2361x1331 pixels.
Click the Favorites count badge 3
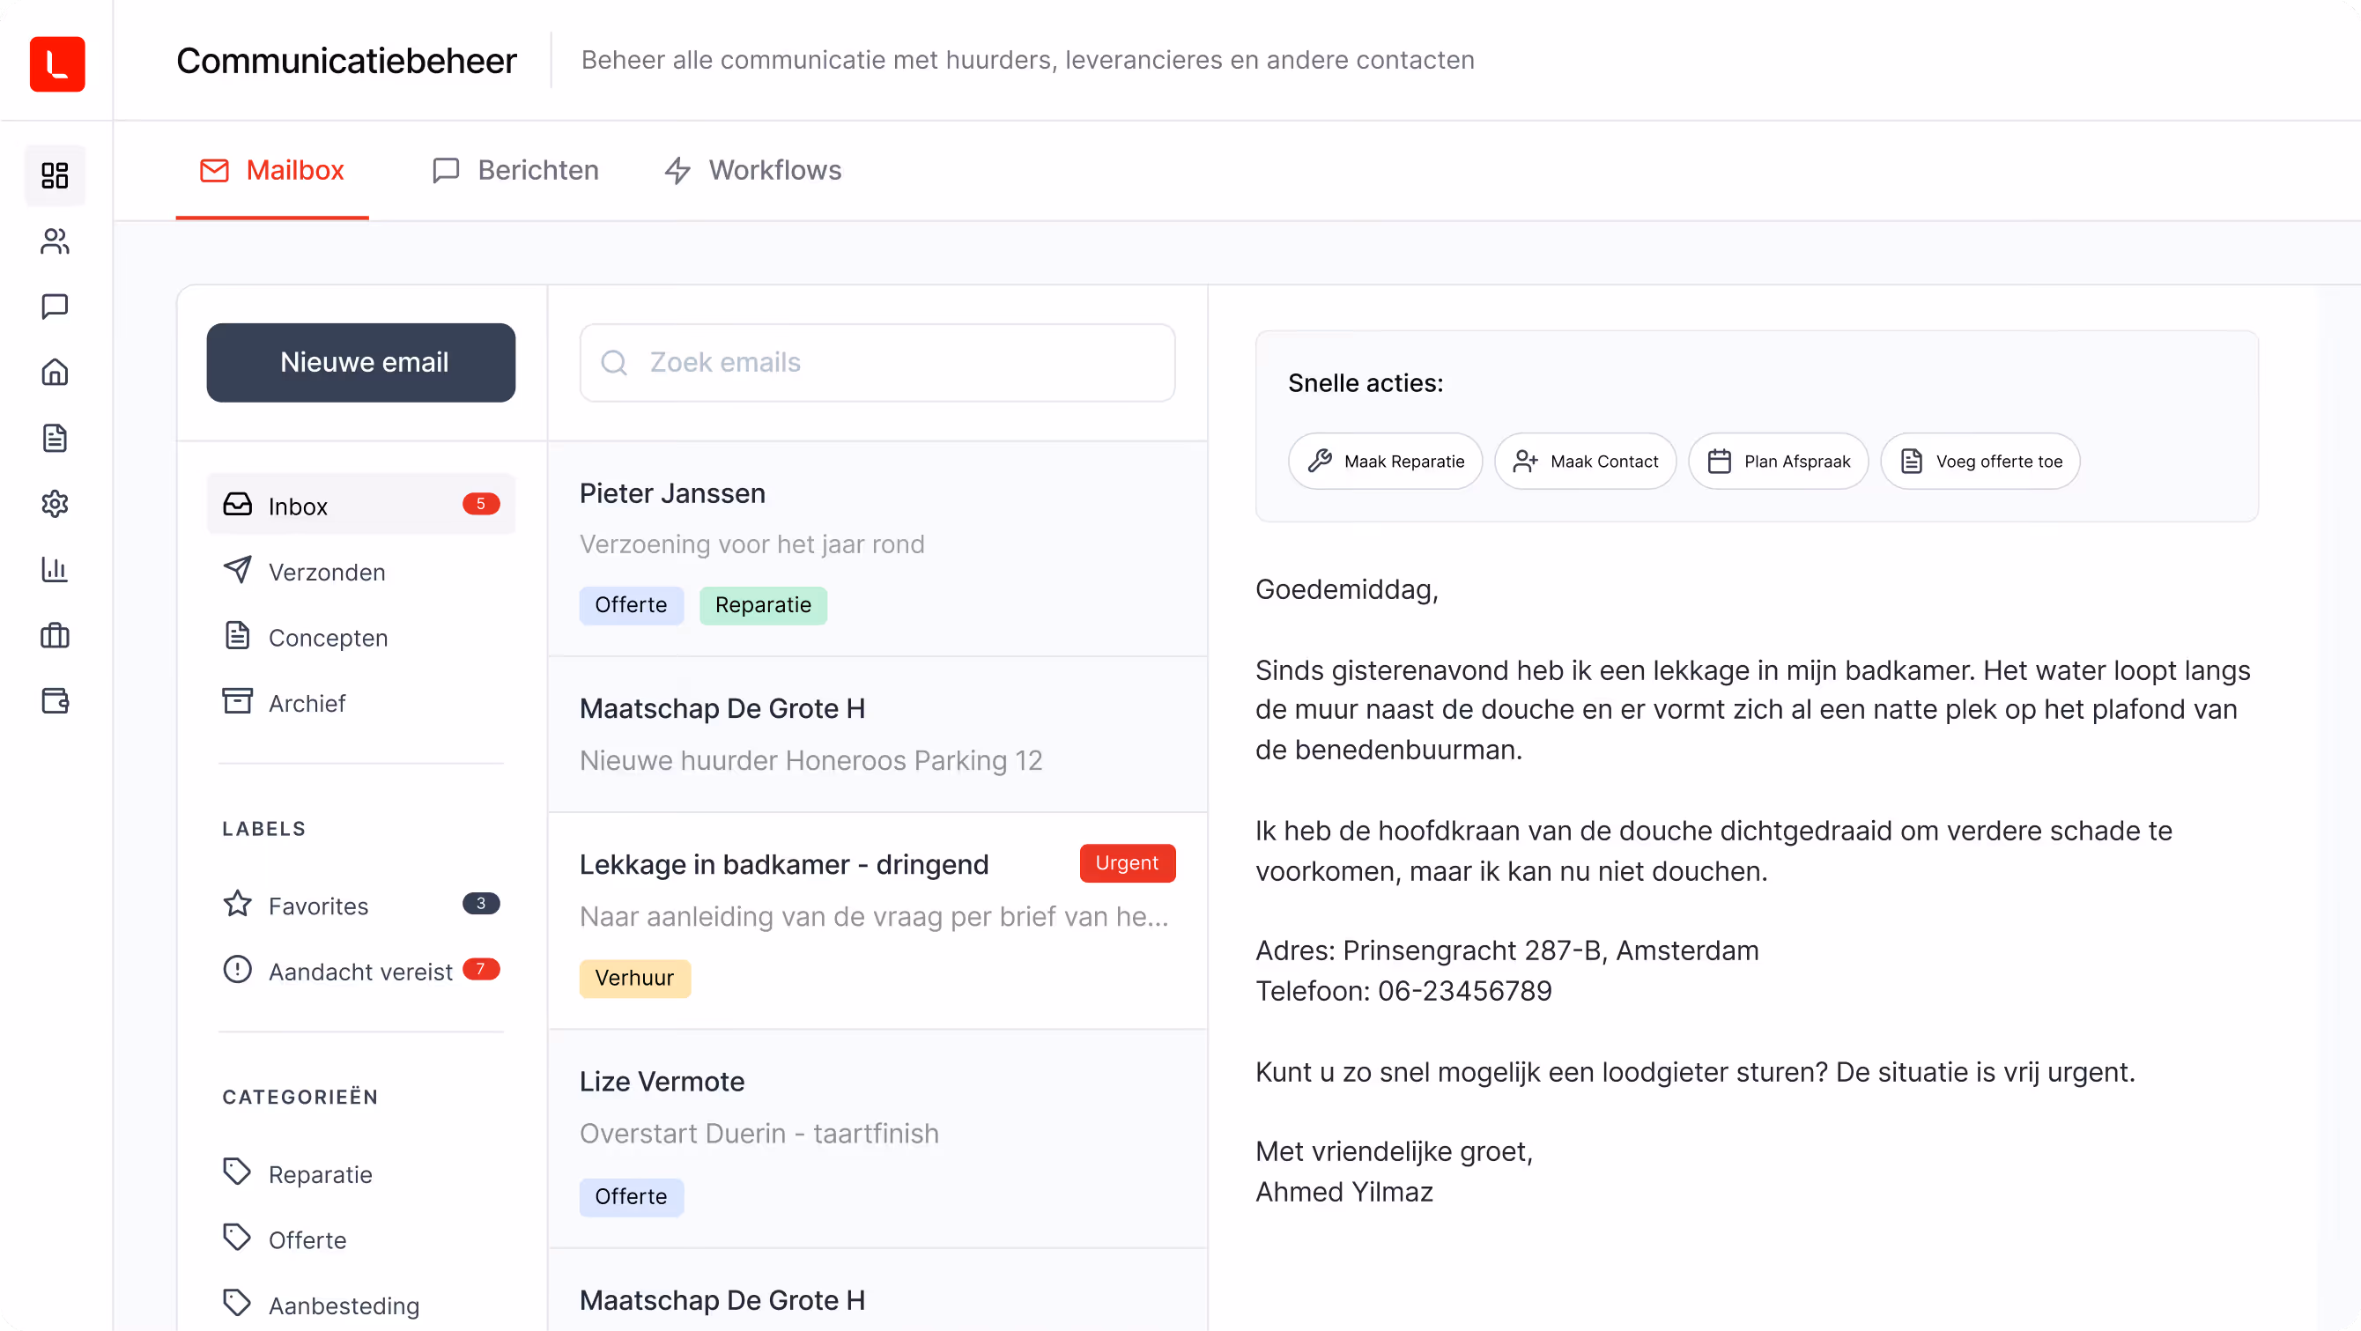point(481,903)
